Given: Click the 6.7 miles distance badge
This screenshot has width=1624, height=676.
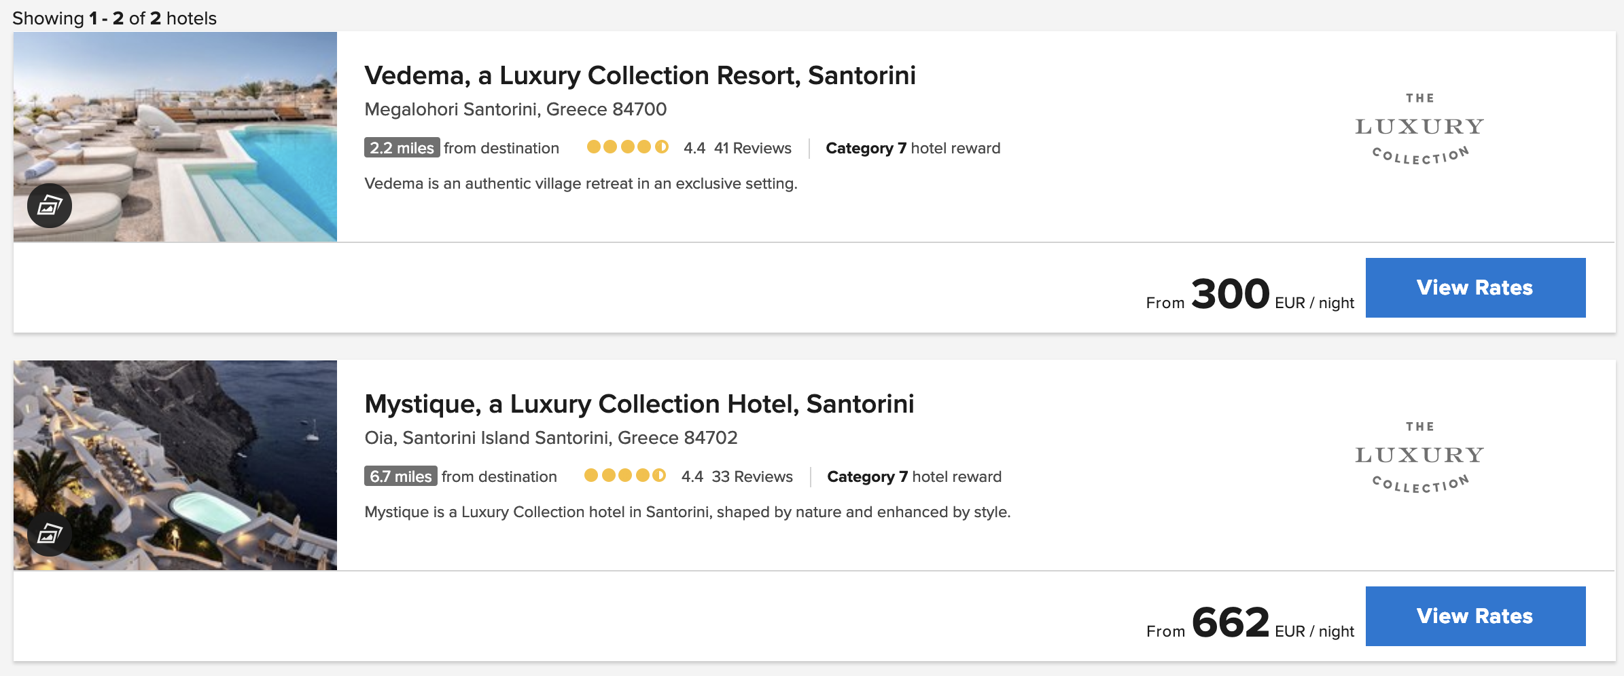Looking at the screenshot, I should pyautogui.click(x=401, y=476).
